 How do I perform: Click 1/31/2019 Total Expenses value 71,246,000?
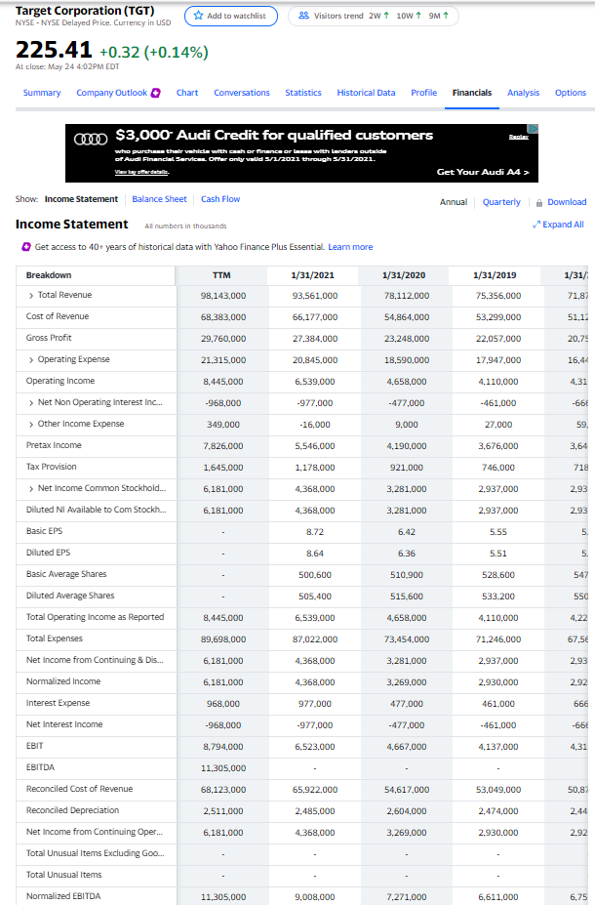coord(498,639)
